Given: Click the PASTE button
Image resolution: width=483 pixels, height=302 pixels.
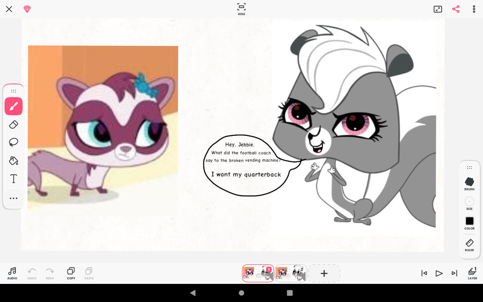Looking at the screenshot, I should (89, 273).
